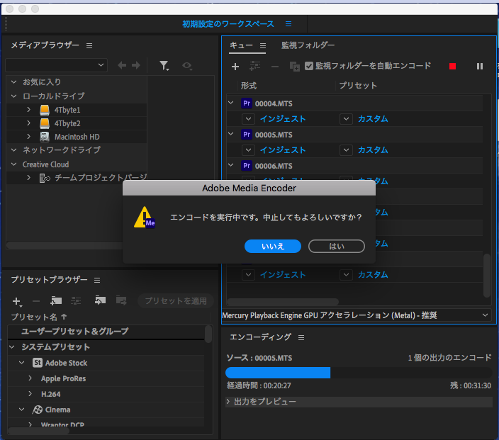This screenshot has height=440, width=499.
Task: Expand the チームプロジェクト item
Action: click(x=28, y=178)
